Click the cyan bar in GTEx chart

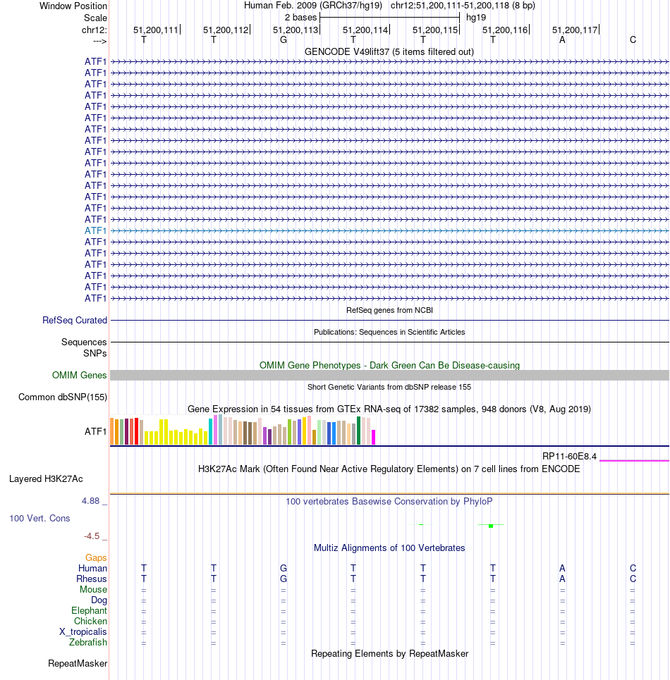[x=211, y=431]
